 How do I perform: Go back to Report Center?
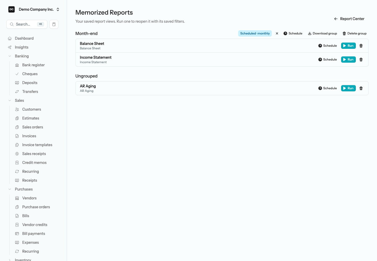click(349, 19)
